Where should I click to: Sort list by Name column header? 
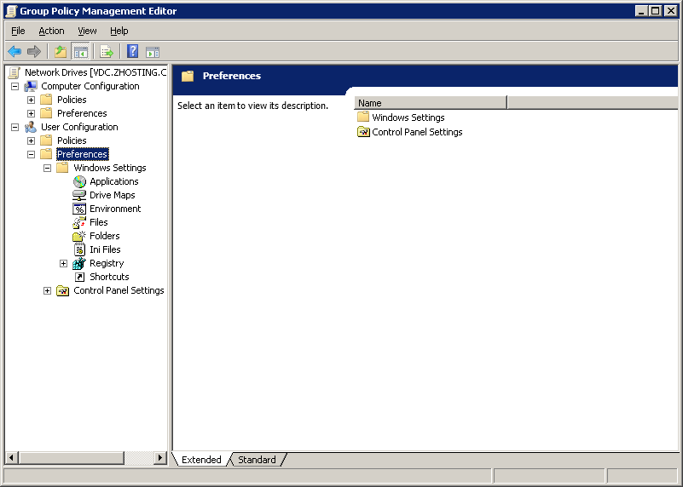[x=431, y=103]
